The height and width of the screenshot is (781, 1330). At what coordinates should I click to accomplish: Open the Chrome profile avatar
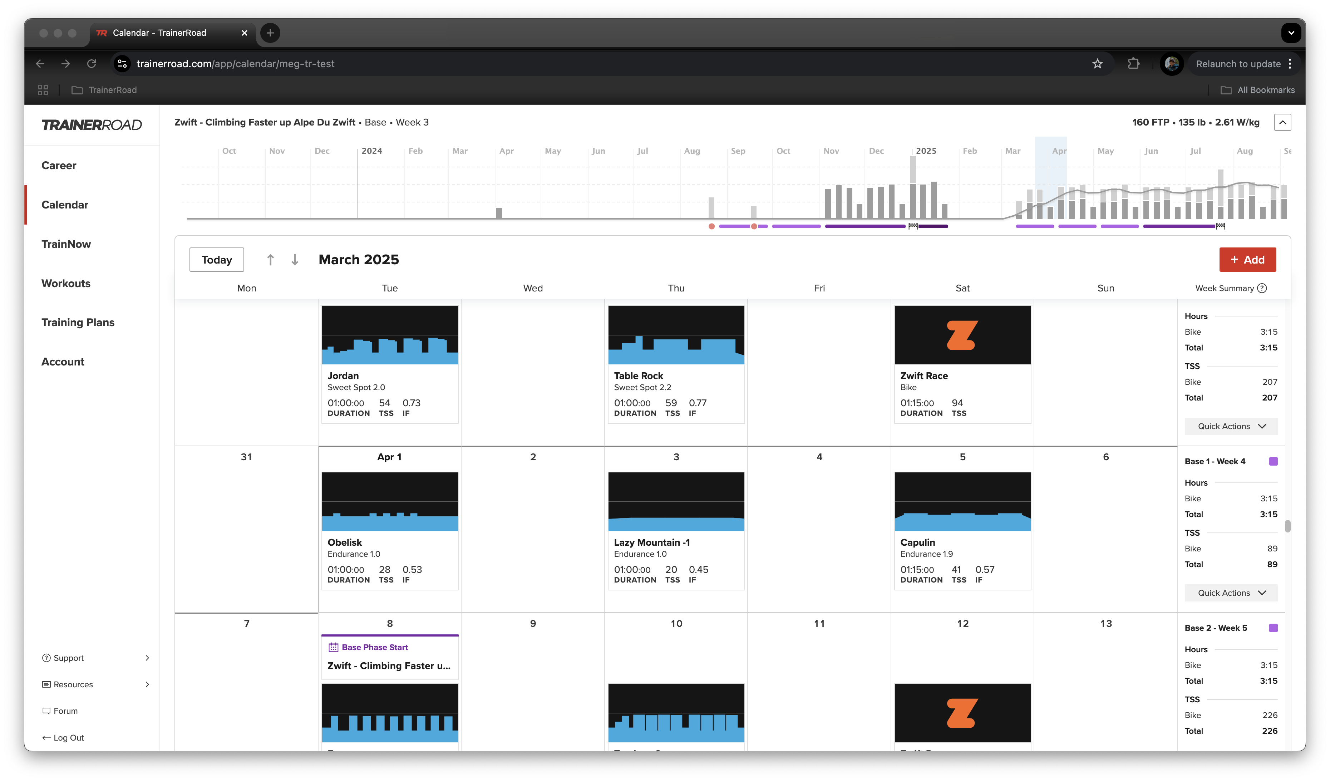click(x=1172, y=64)
